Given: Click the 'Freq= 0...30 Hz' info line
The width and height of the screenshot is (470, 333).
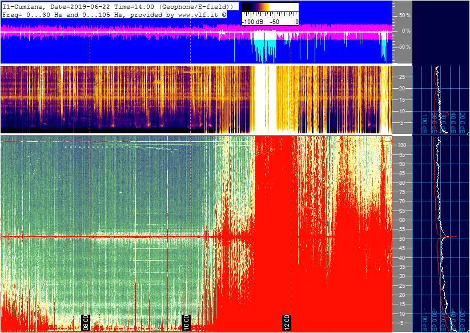Looking at the screenshot, I should click(x=114, y=15).
